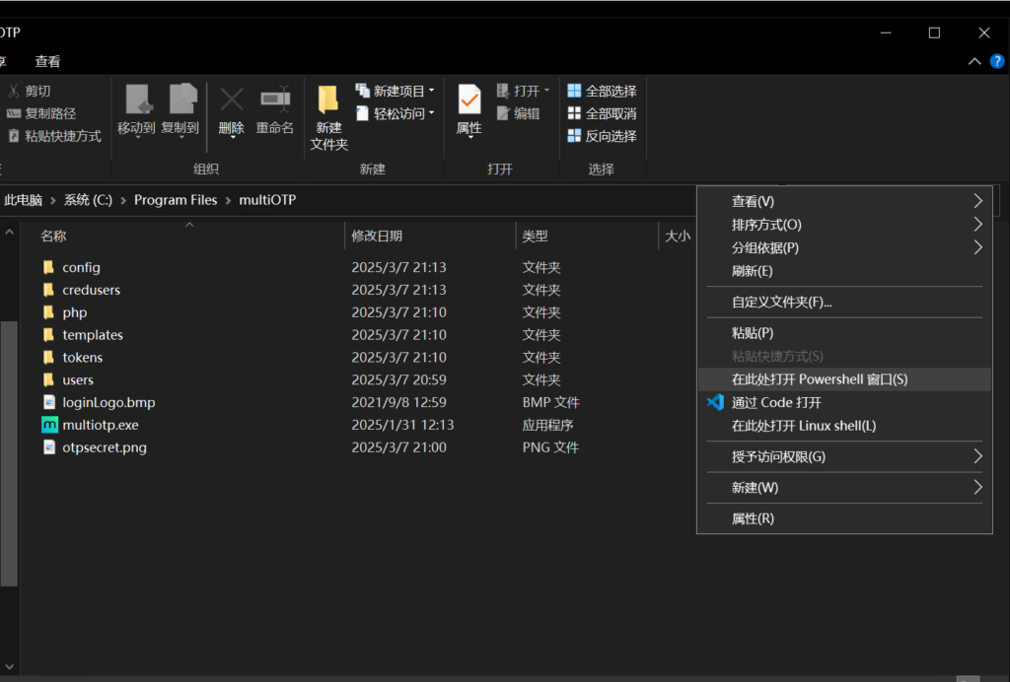Click the Open (打开) ribbon icon
The width and height of the screenshot is (1010, 682).
point(503,91)
